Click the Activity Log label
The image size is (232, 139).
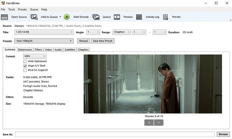pos(152,17)
